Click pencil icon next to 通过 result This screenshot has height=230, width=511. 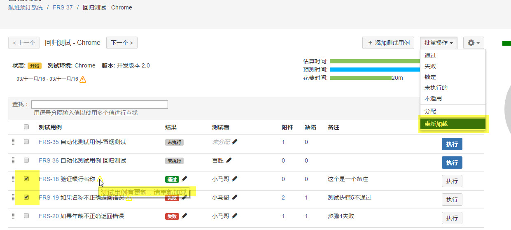pos(184,179)
